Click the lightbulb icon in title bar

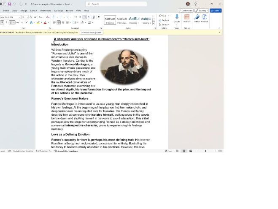pyautogui.click(x=195, y=4)
